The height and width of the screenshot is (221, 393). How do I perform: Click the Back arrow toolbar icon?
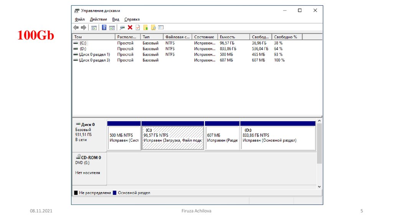tap(76, 28)
